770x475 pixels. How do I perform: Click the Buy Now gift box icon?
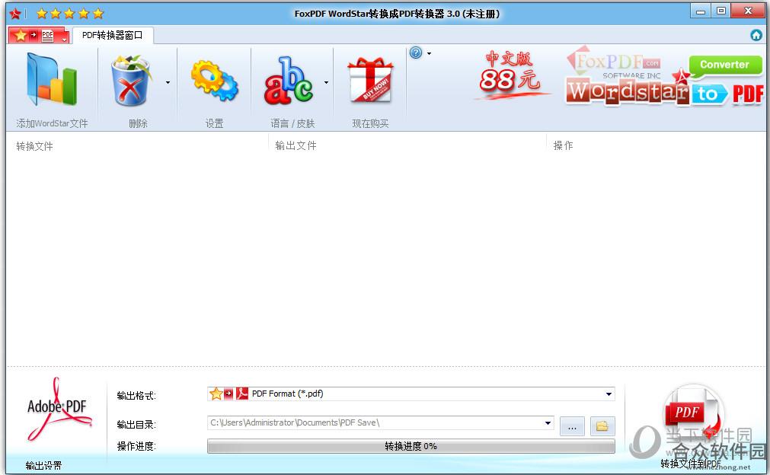tap(371, 80)
